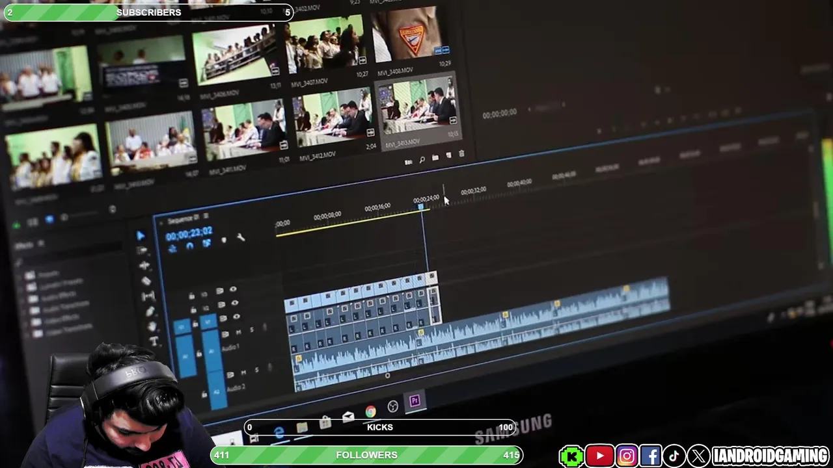The width and height of the screenshot is (833, 468).
Task: Click the 00;00;23;02 timecode field
Action: [x=189, y=233]
